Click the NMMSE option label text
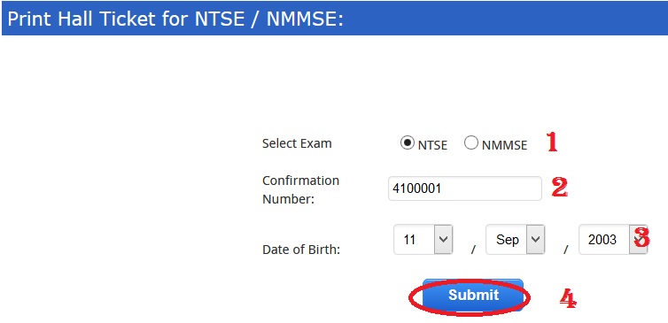This screenshot has height=323, width=668. click(x=504, y=145)
